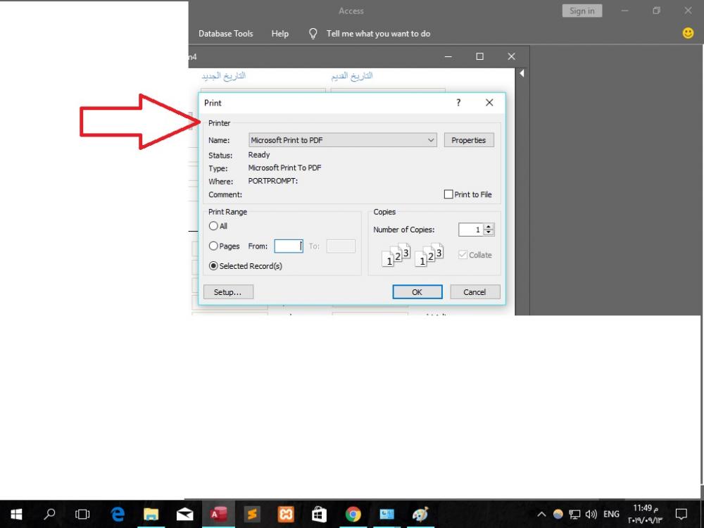Open network status in the system tray

pyautogui.click(x=574, y=514)
